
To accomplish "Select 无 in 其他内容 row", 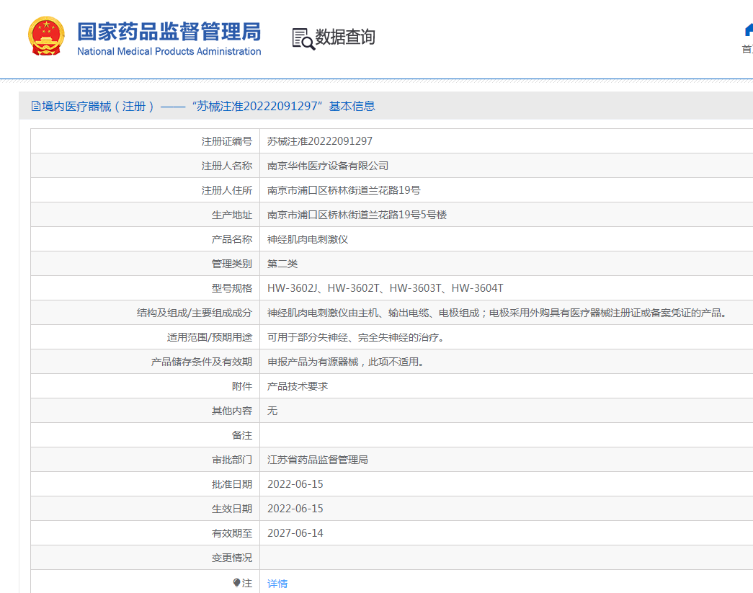I will click(x=272, y=411).
